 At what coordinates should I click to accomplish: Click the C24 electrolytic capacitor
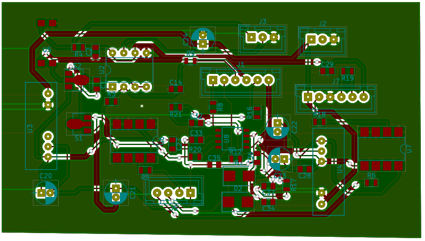[203, 39]
